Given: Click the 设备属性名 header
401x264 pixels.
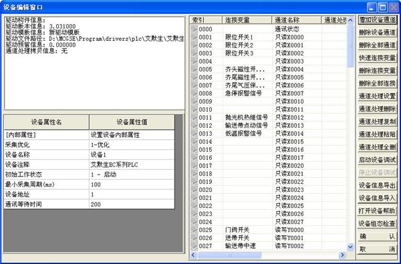Looking at the screenshot, I should (x=47, y=122).
